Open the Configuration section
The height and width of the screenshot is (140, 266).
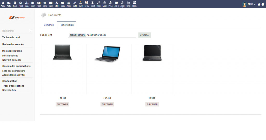pos(10,81)
